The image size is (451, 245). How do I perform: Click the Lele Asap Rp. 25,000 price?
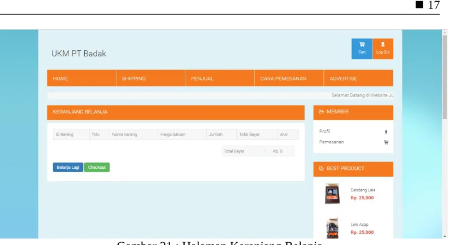(362, 233)
